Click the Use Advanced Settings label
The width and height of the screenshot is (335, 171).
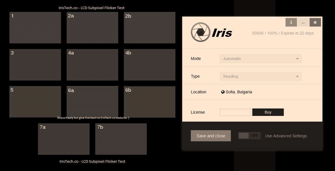tap(286, 136)
